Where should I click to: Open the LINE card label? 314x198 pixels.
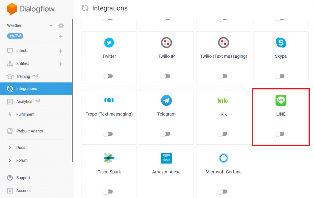coord(281,114)
